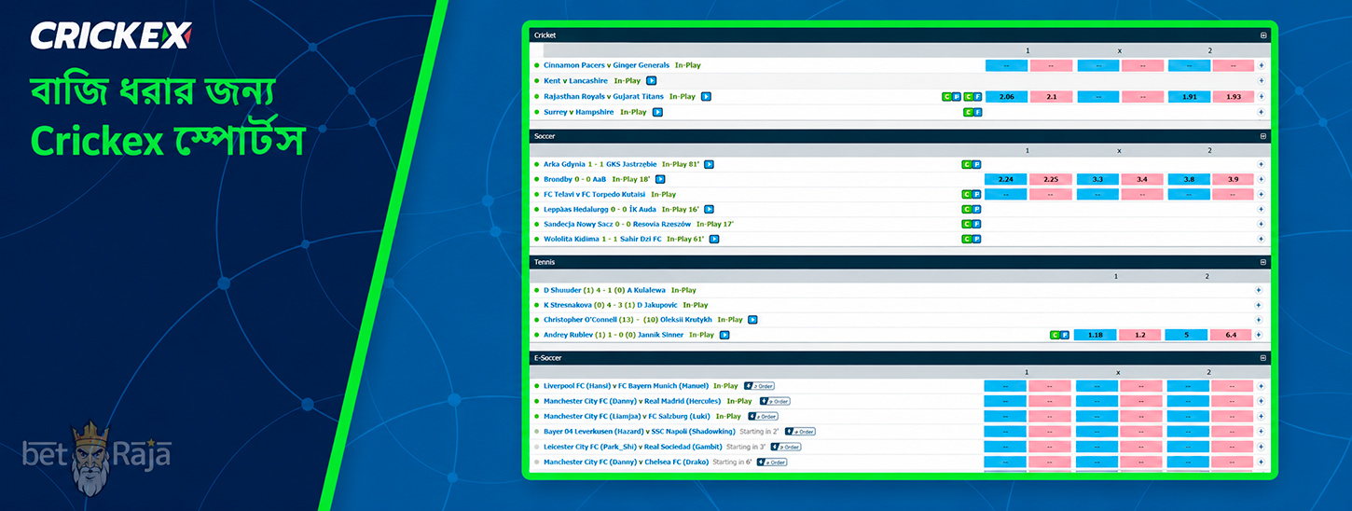Open Rajasthan Royals v Gujarat Titans match
The width and height of the screenshot is (1352, 511).
coord(603,96)
